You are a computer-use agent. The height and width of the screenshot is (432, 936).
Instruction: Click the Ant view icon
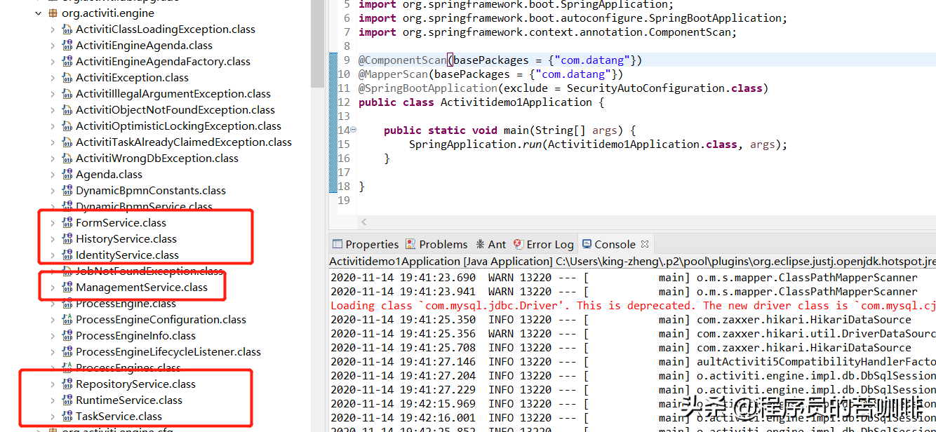click(x=480, y=244)
